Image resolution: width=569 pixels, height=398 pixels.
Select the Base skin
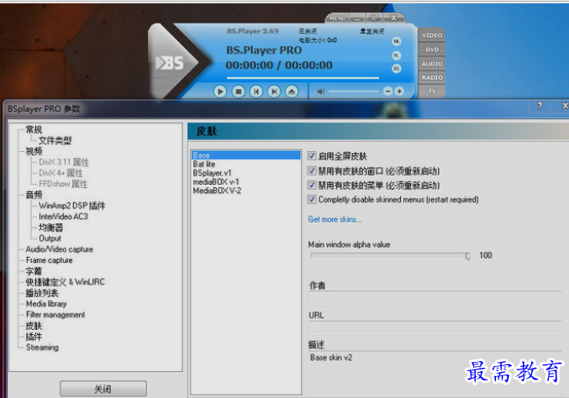pos(246,155)
